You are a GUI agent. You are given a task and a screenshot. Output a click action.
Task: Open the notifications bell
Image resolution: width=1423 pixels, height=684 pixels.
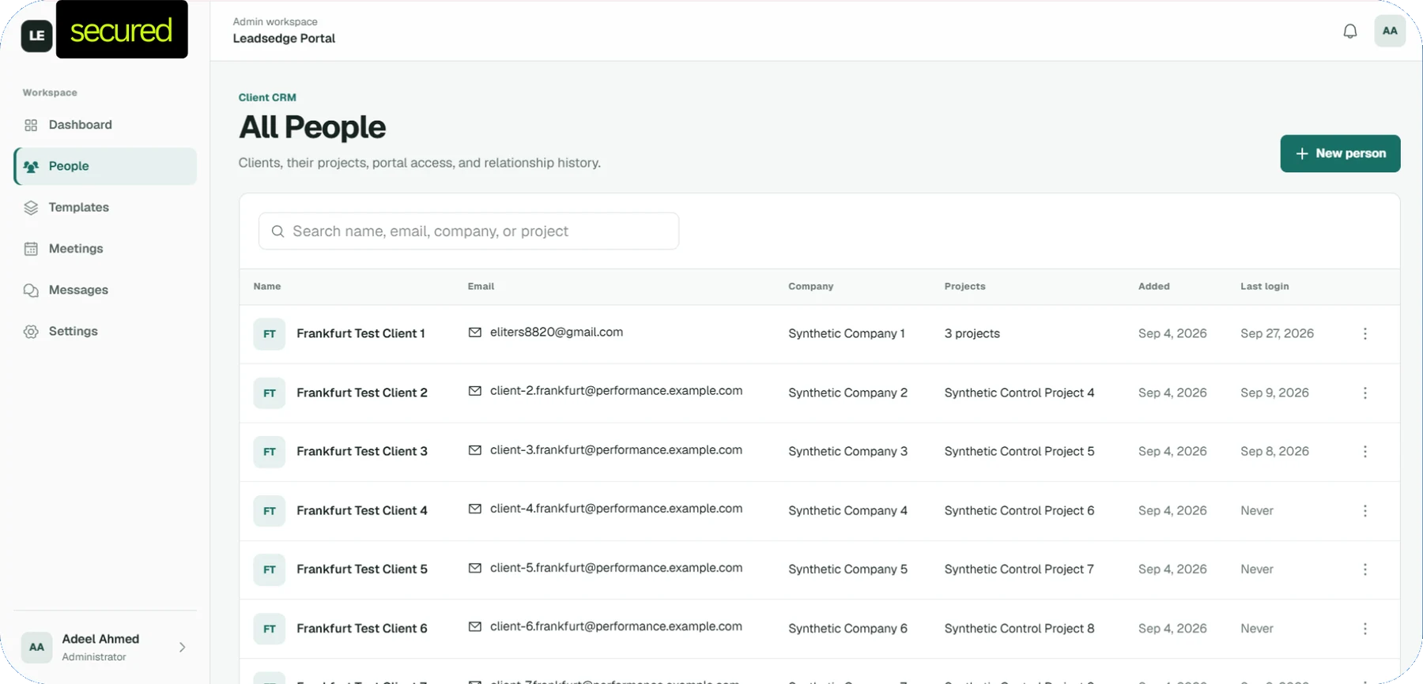1350,32
